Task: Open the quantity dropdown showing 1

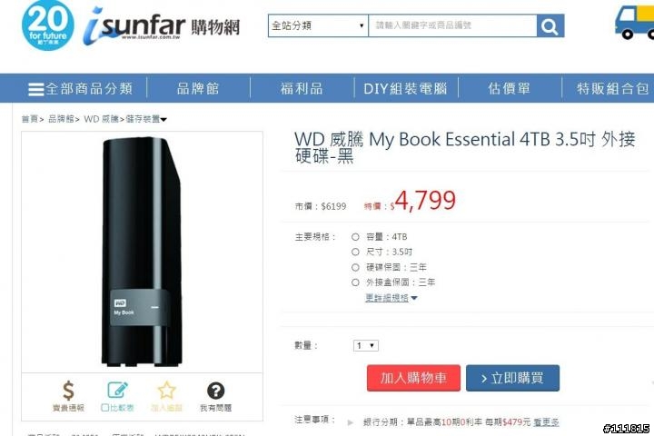Action: coord(366,345)
